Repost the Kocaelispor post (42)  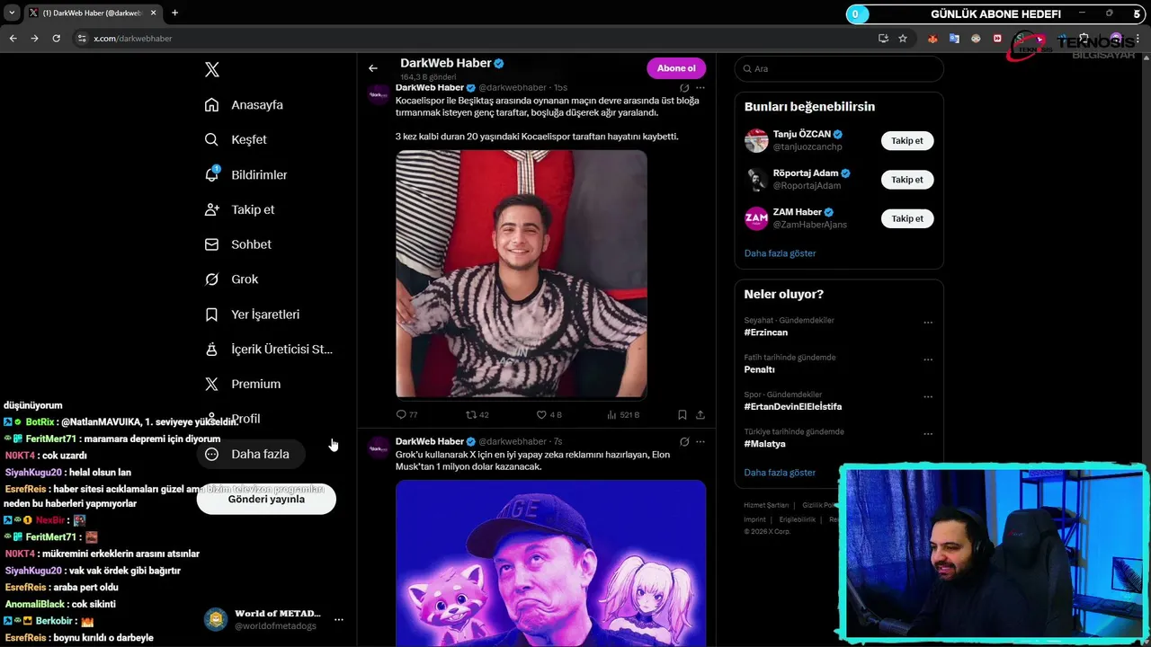point(477,414)
